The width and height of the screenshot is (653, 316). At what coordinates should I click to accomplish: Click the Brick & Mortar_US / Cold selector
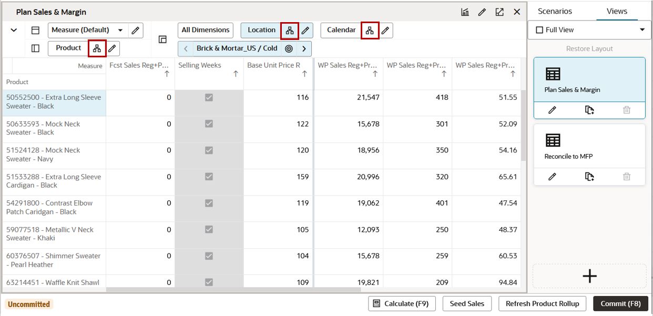pos(237,48)
